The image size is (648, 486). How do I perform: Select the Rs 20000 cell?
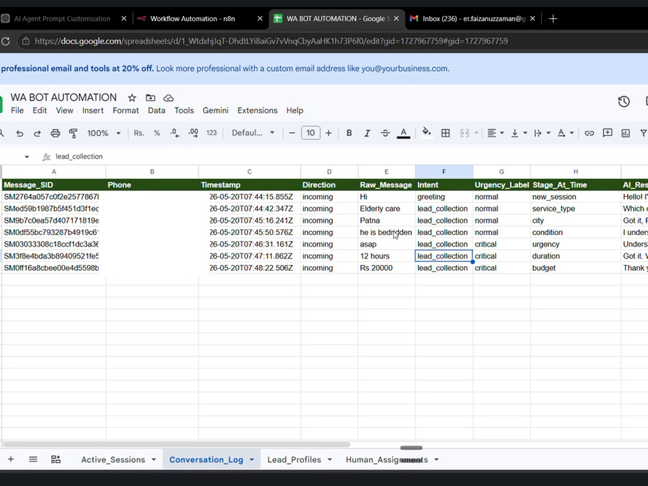(386, 268)
